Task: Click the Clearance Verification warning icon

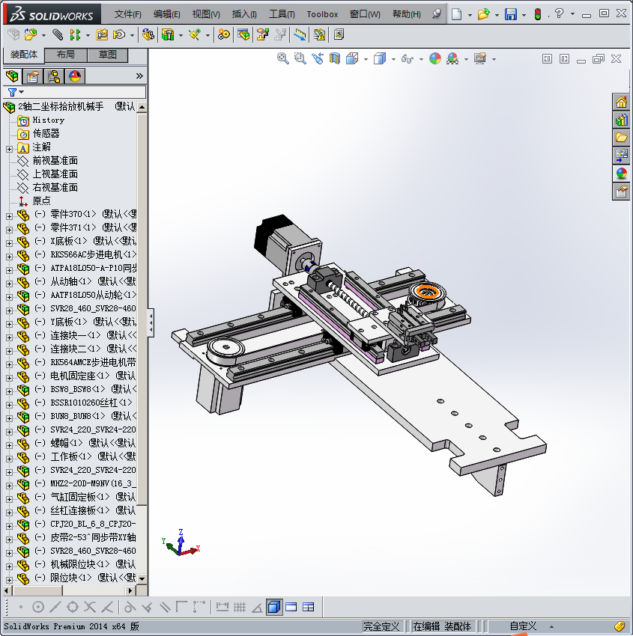Action: coord(320,35)
